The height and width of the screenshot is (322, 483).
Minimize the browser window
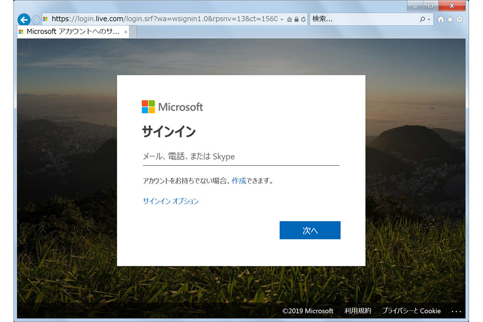click(x=415, y=6)
